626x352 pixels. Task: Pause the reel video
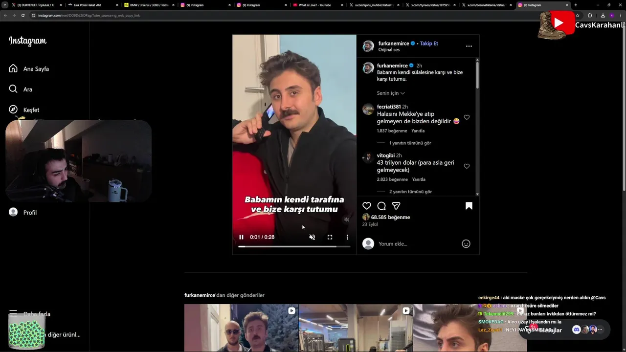pyautogui.click(x=241, y=237)
